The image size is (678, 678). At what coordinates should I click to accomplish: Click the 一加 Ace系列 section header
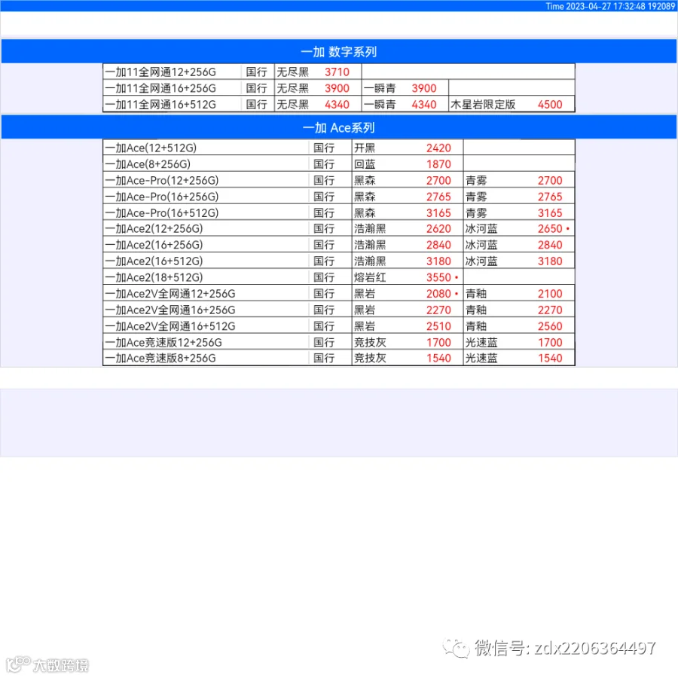point(338,128)
